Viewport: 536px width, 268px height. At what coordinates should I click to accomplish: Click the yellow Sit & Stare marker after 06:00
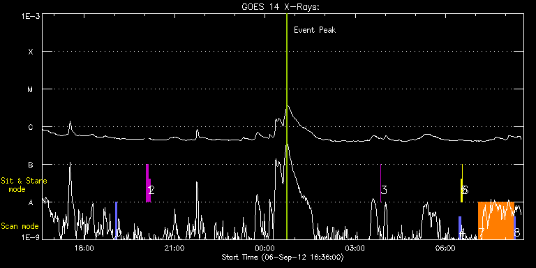462,184
